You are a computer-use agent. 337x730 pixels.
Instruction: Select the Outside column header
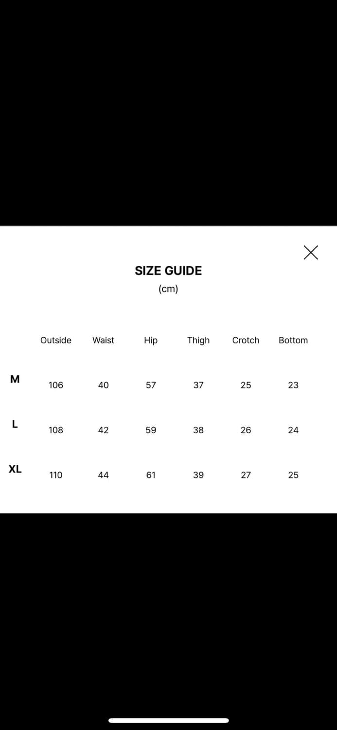pos(56,340)
